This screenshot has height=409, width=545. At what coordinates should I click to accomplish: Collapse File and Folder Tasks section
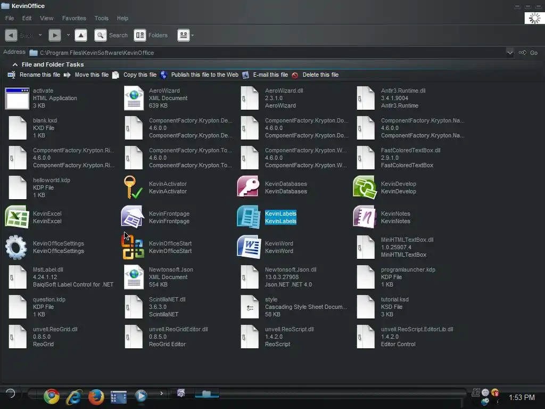coord(15,64)
